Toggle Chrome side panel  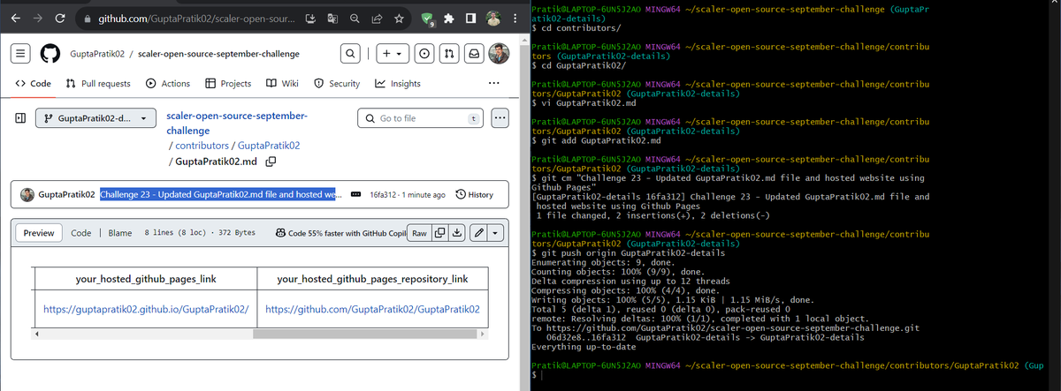(x=471, y=19)
